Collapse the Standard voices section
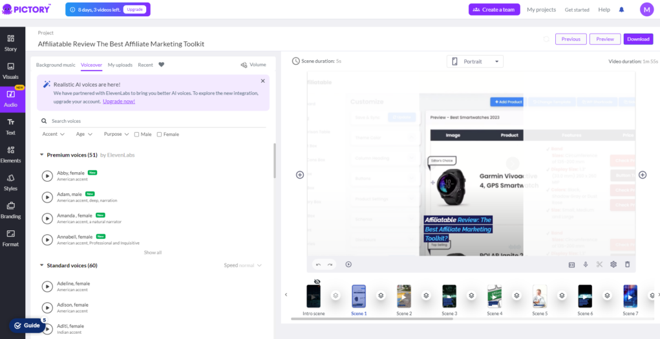This screenshot has height=339, width=660. point(41,265)
